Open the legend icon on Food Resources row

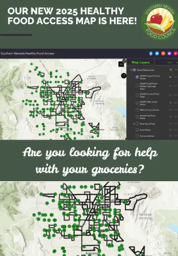171,70
